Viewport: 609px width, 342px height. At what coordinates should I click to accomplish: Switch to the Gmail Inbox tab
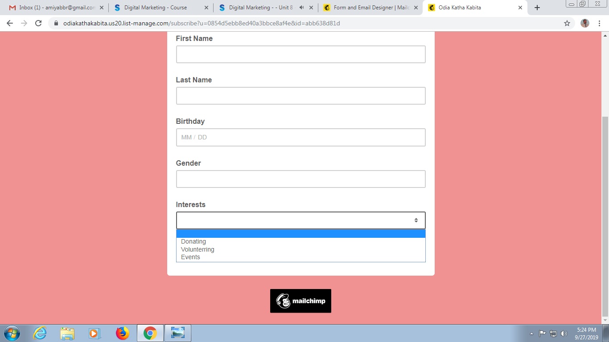53,8
